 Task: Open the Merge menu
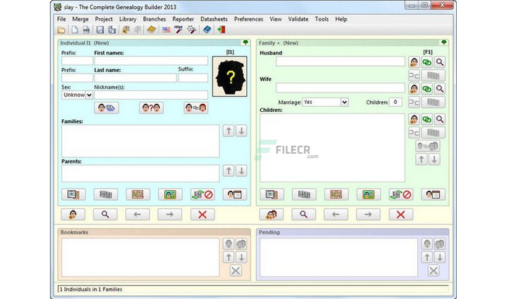pos(80,19)
